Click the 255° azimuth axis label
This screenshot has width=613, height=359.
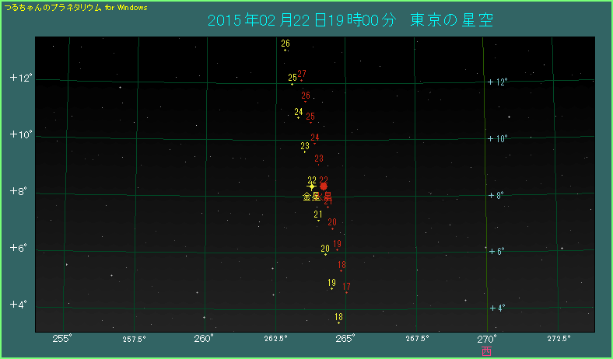[62, 338]
